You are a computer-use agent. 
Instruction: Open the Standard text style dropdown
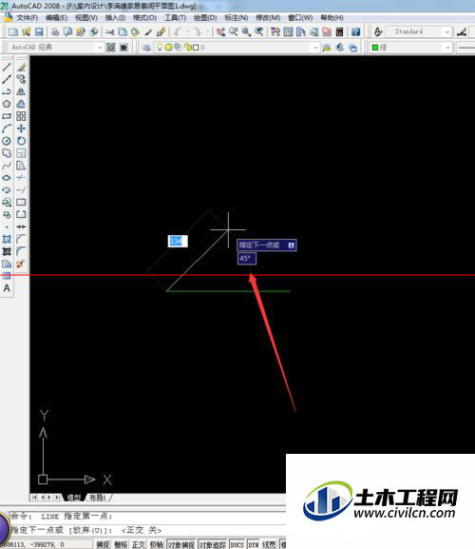(447, 32)
